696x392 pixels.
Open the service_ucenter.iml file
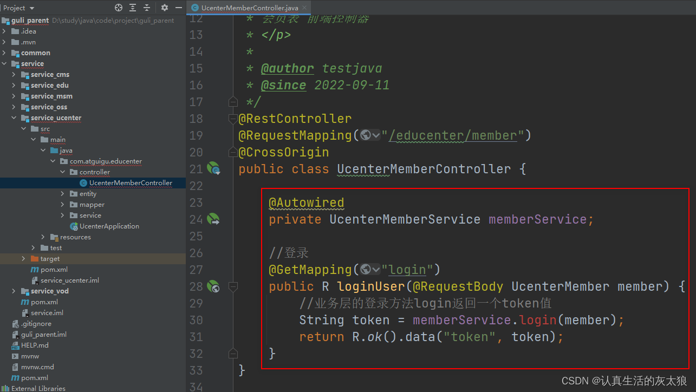pyautogui.click(x=70, y=280)
